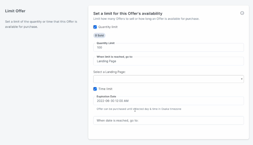The image size is (253, 145).
Task: Open "When date is reached, go to" selector
Action: pyautogui.click(x=169, y=120)
